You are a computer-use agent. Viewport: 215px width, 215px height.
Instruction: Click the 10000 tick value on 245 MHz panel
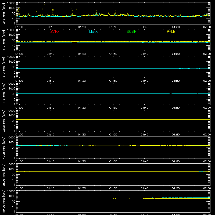pyautogui.click(x=11, y=3)
